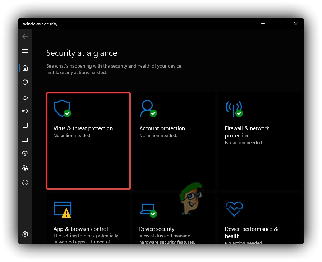The image size is (322, 262).
Task: Go to Home sidebar icon
Action: coord(25,68)
